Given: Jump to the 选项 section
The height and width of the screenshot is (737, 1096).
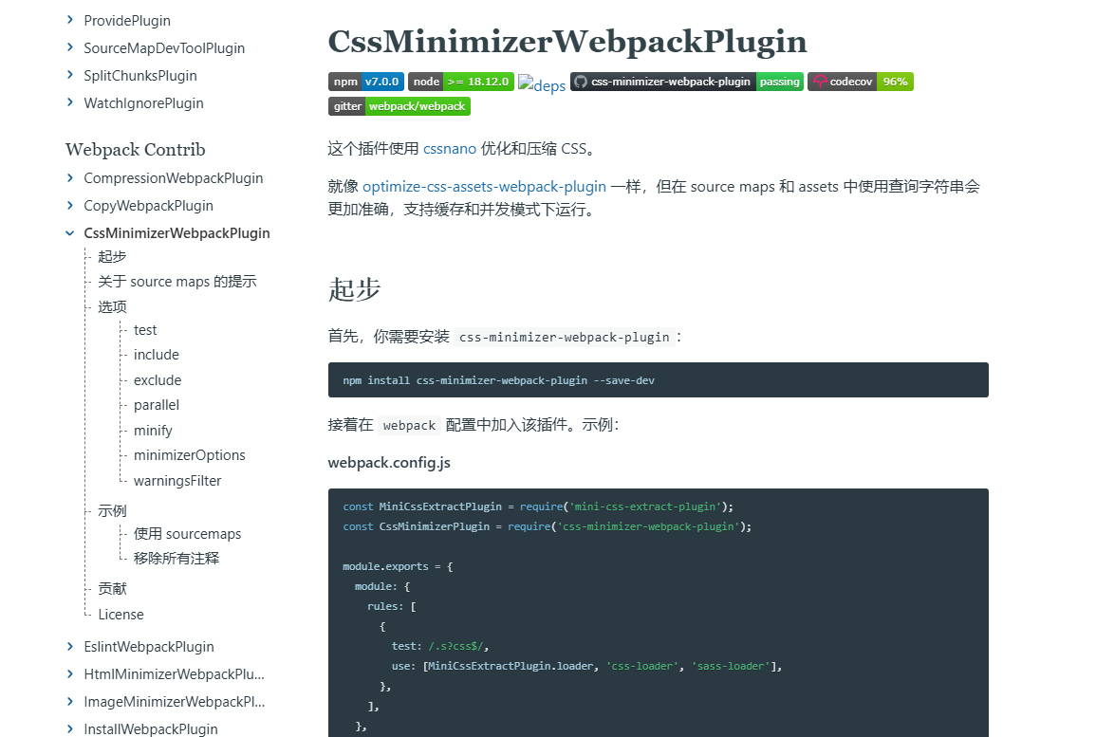Looking at the screenshot, I should (113, 306).
